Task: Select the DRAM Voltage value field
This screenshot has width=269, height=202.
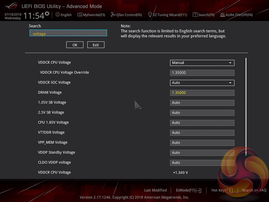Action: click(x=202, y=93)
